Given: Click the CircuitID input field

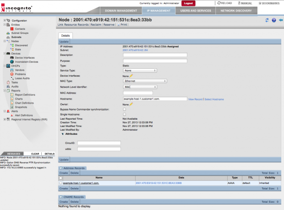Looking at the screenshot, I should point(99,143).
